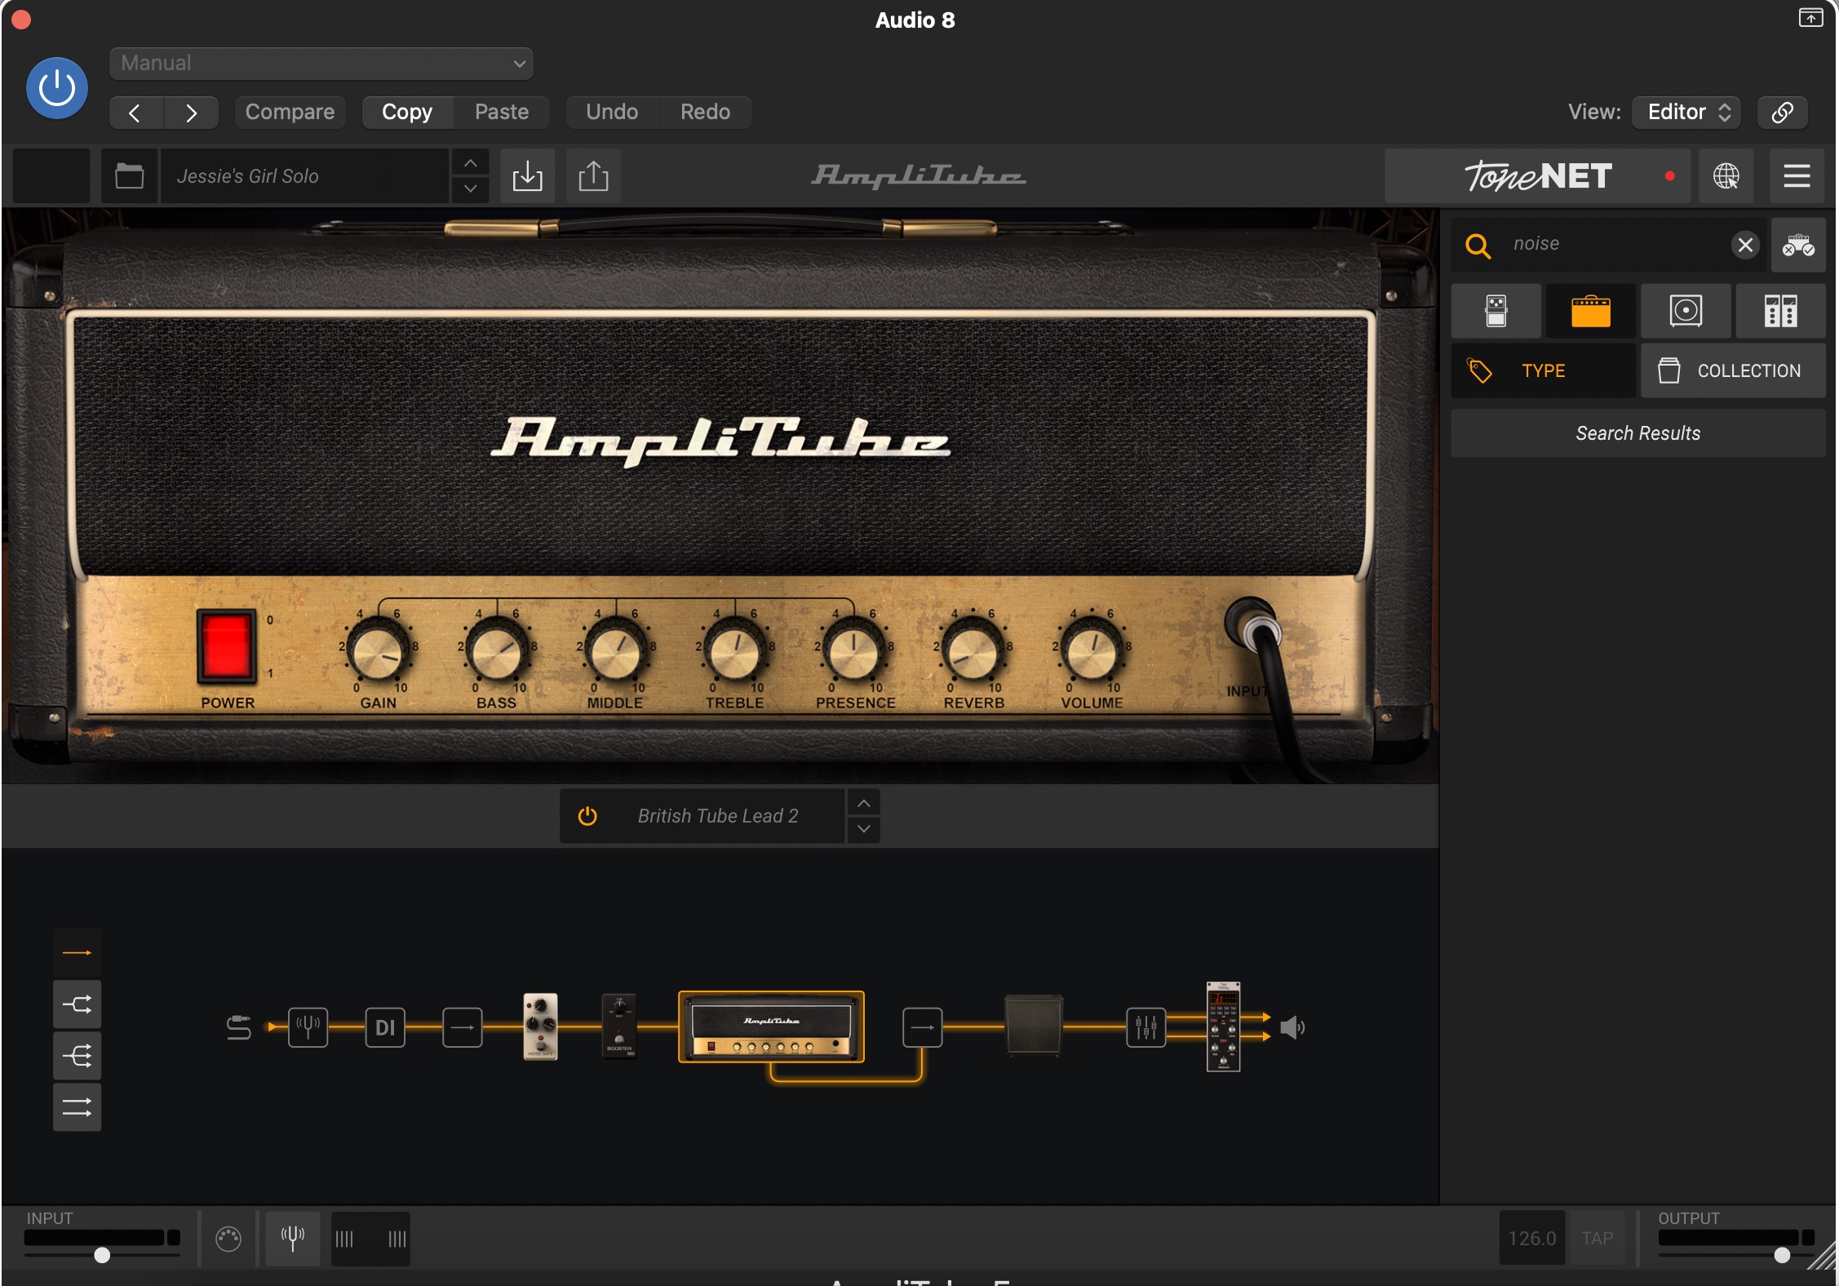Image resolution: width=1839 pixels, height=1286 pixels.
Task: Toggle the red amp POWER switch
Action: (226, 645)
